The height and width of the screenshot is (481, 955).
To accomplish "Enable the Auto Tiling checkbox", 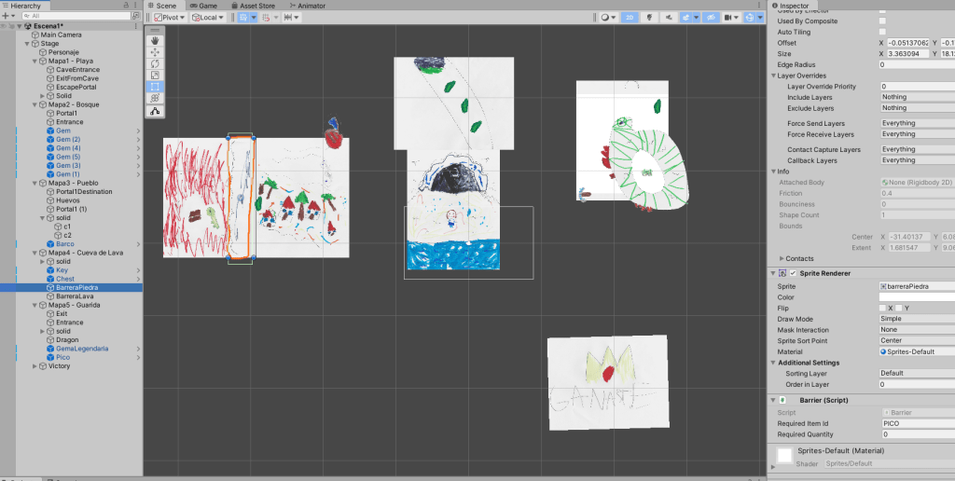I will click(882, 32).
